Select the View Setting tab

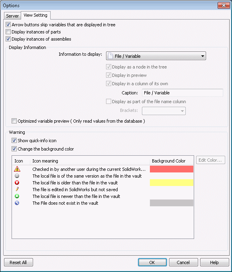[35, 15]
